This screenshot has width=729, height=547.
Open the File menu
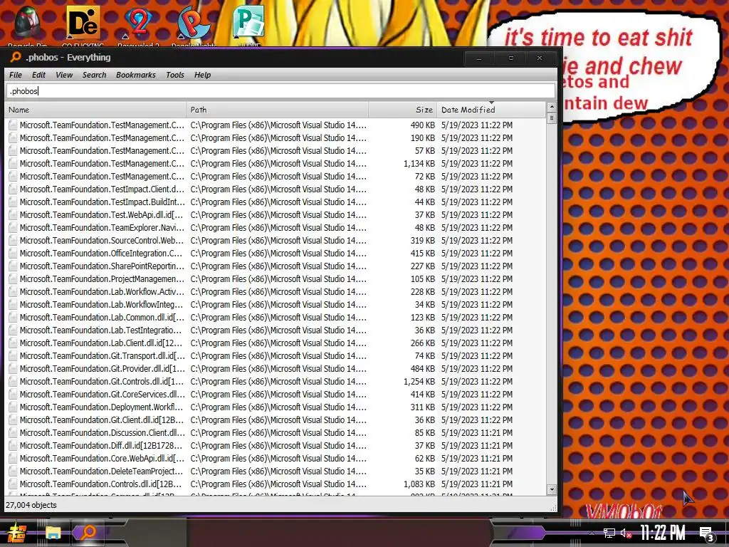(x=16, y=75)
